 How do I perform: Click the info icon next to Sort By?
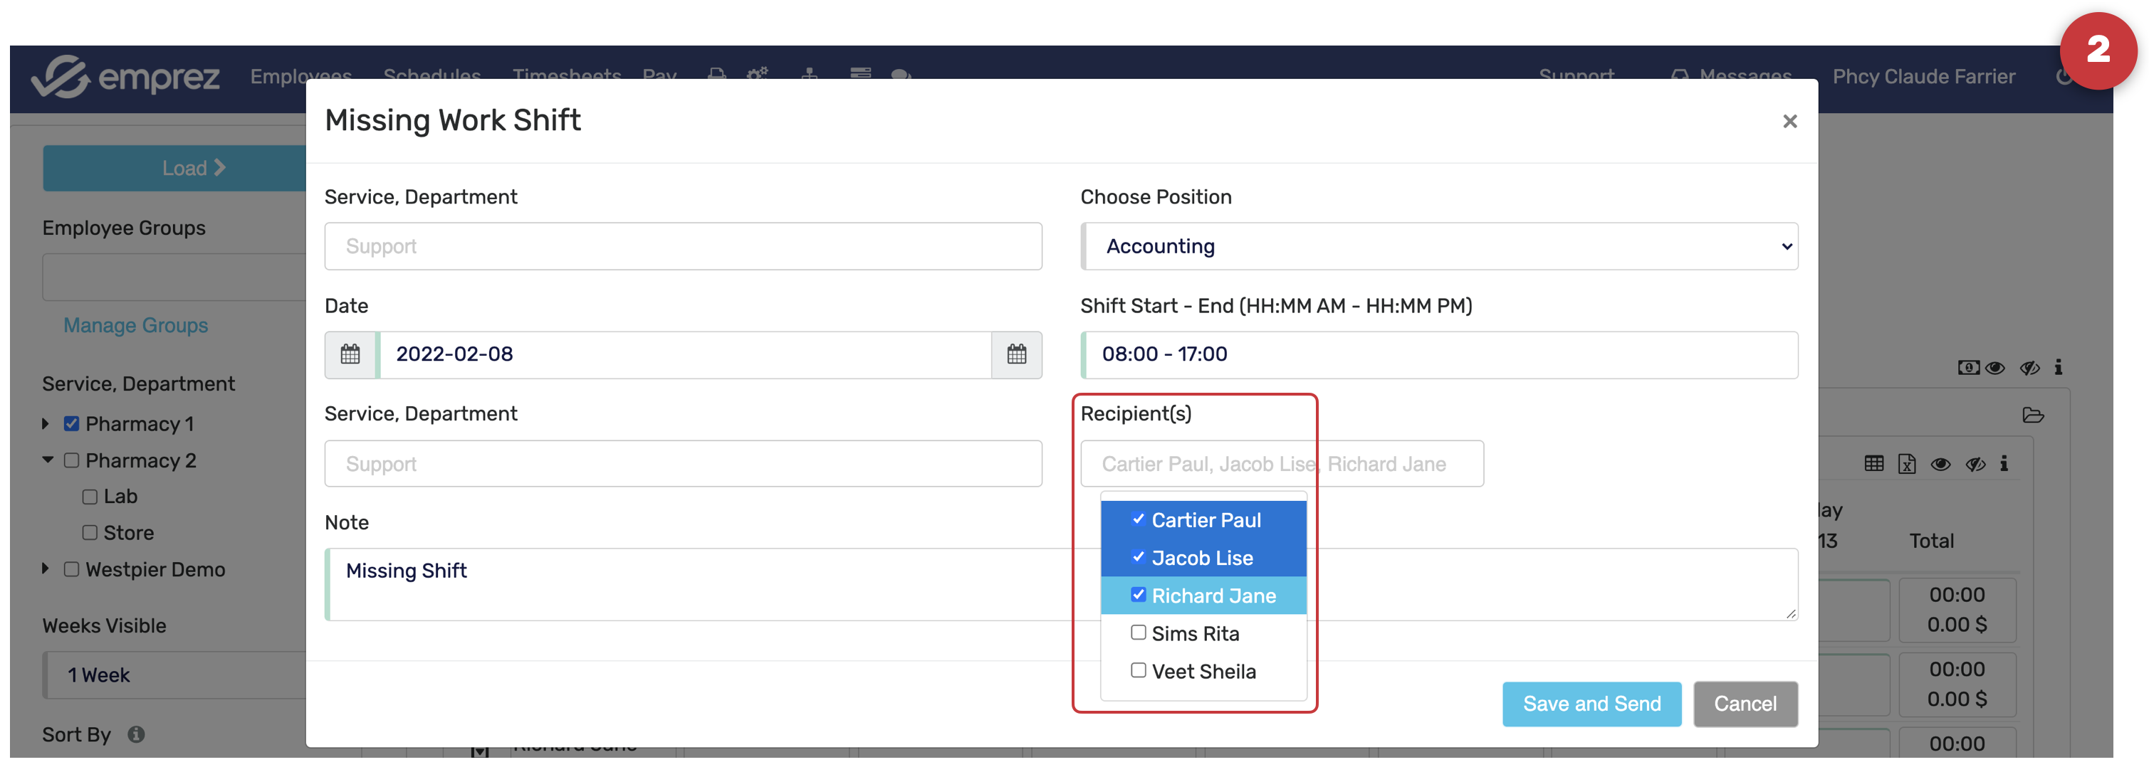[136, 734]
